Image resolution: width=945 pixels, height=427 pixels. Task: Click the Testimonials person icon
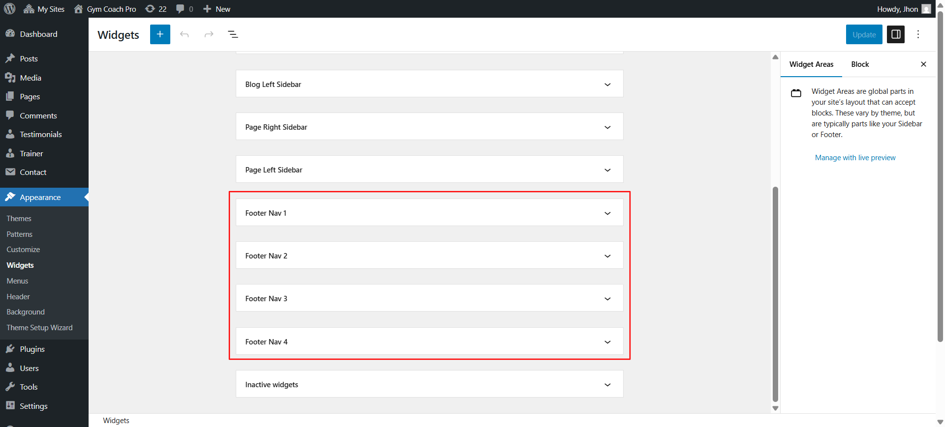10,134
